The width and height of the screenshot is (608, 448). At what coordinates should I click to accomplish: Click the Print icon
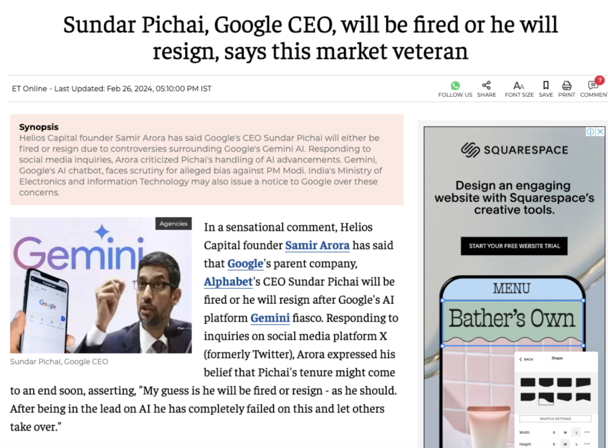(x=566, y=85)
